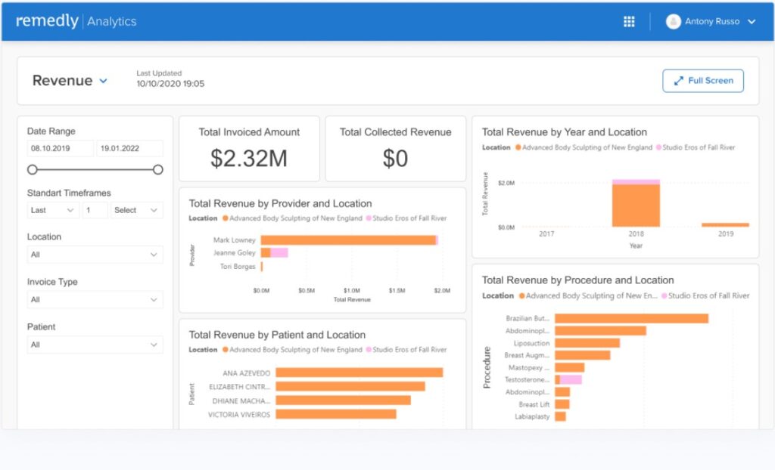
Task: Click the 2018 bar in Year revenue chart
Action: tap(638, 204)
